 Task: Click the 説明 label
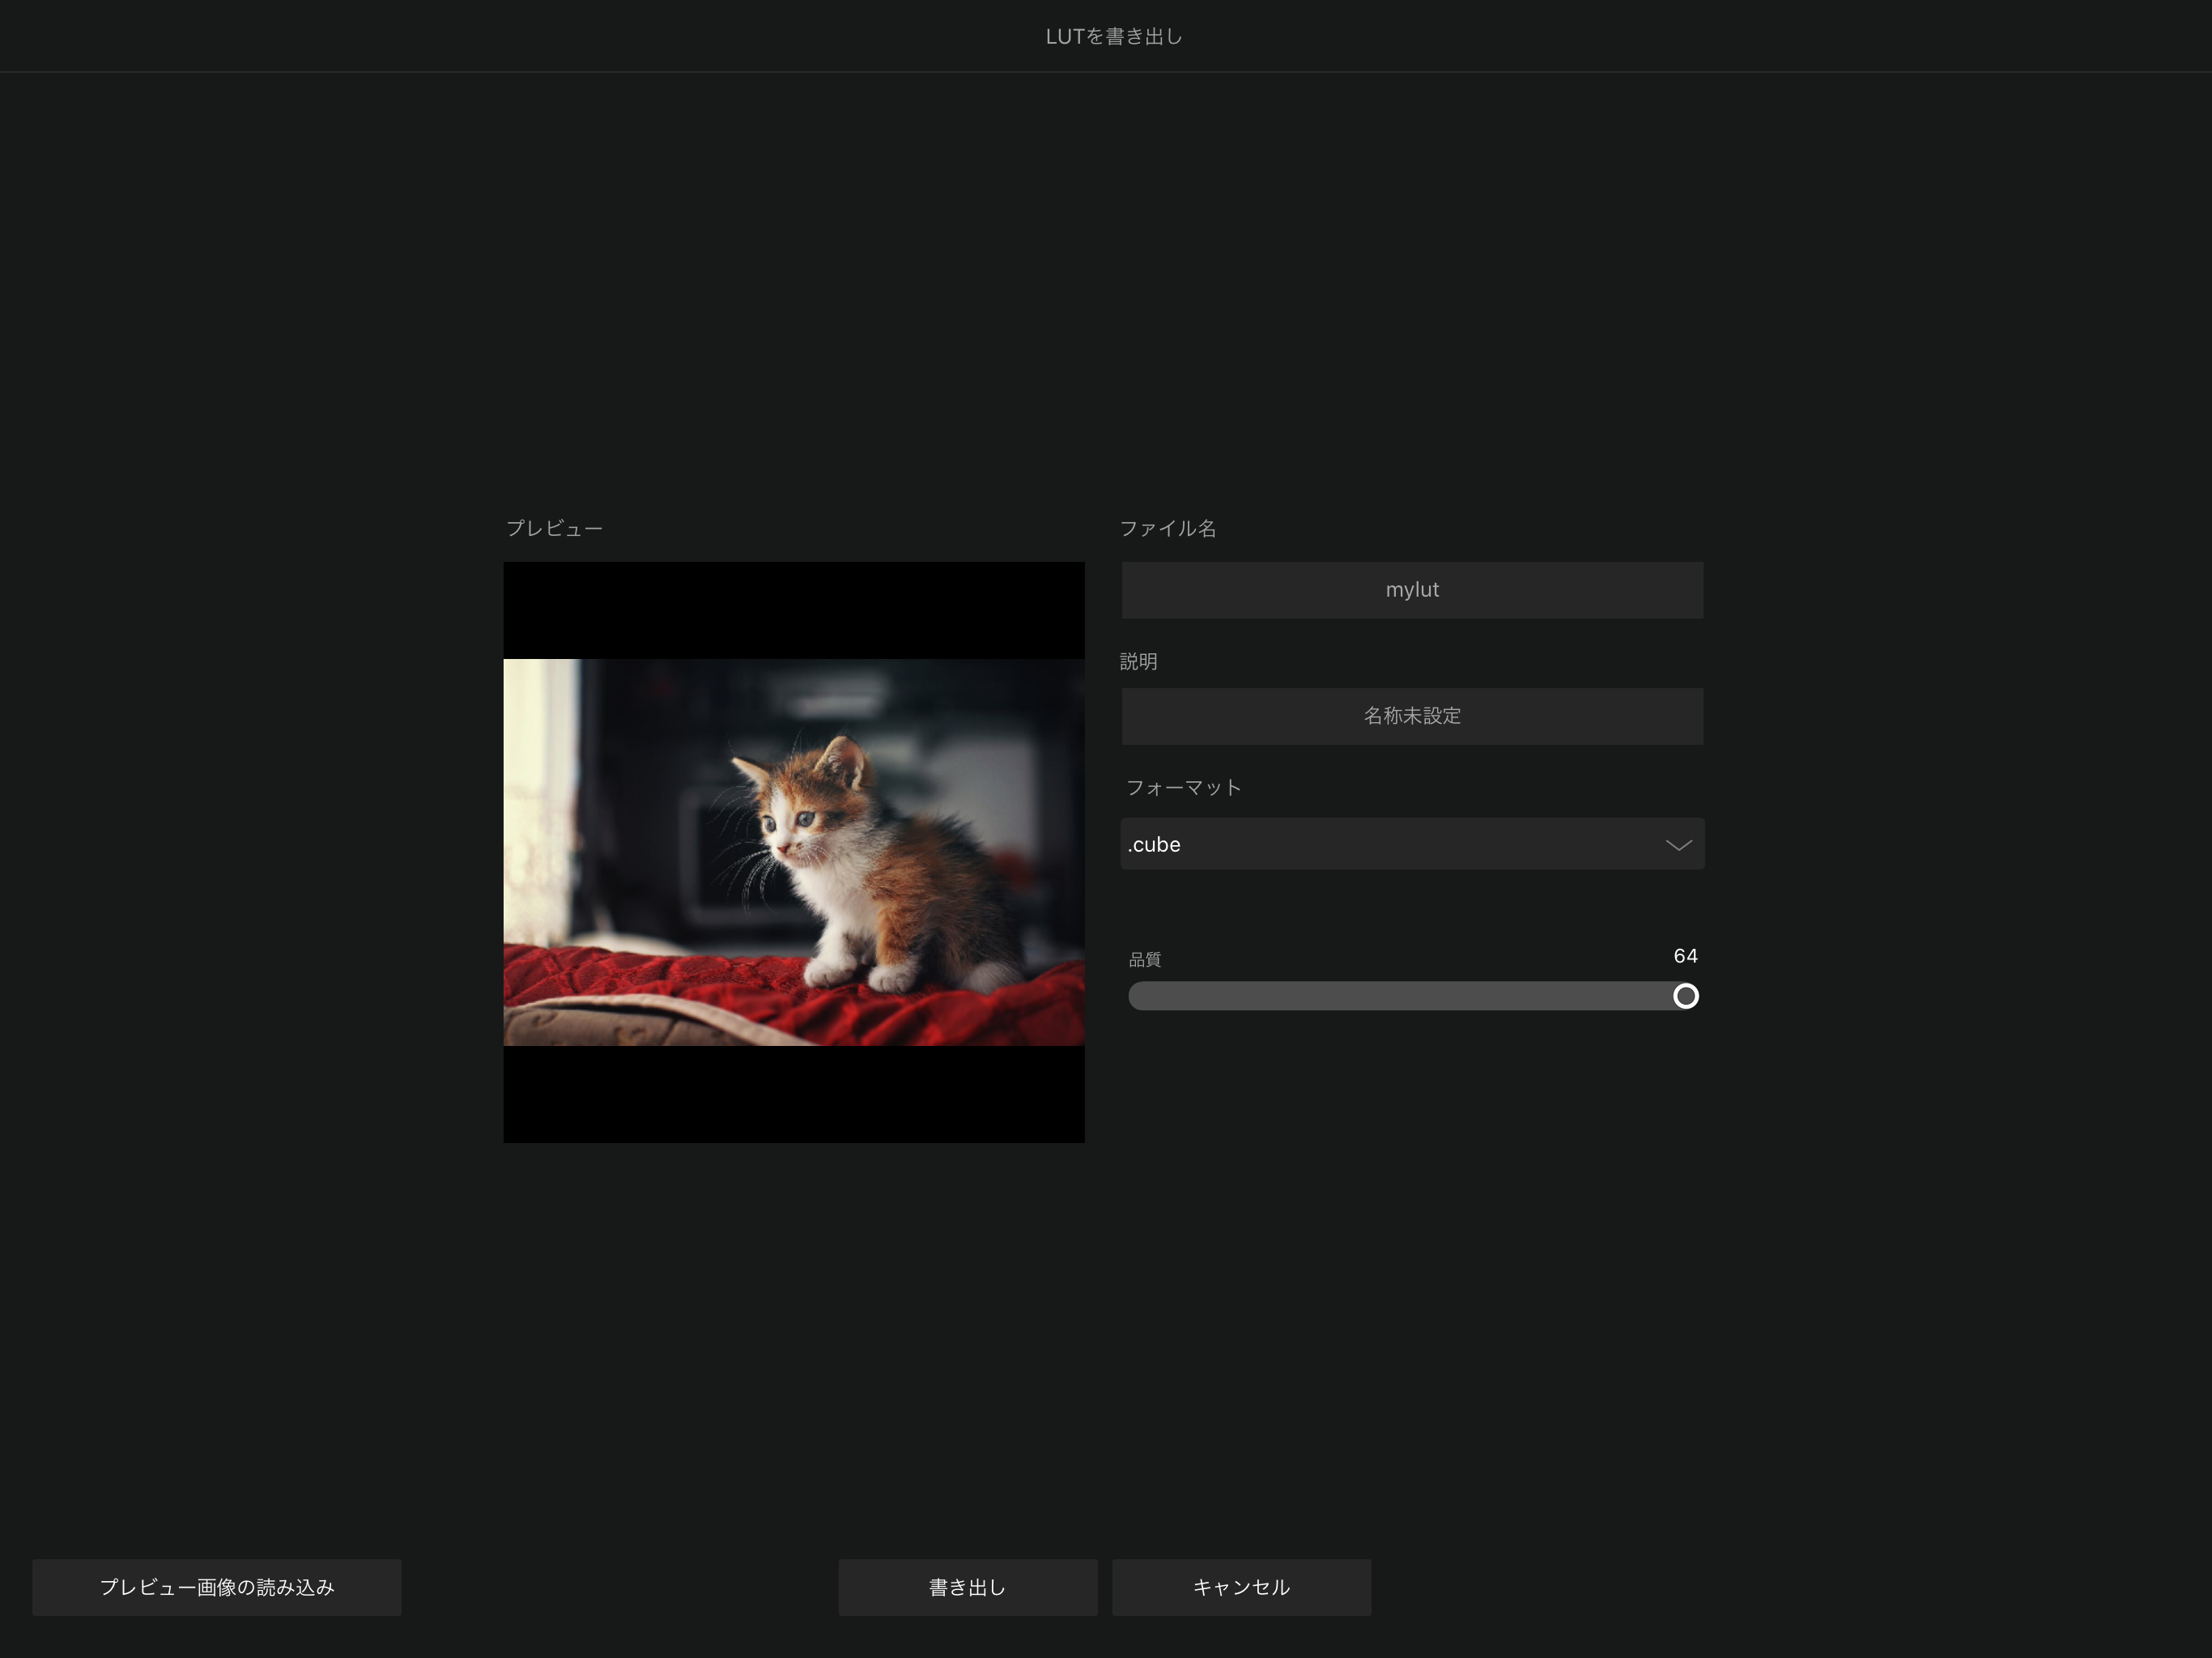[1139, 661]
